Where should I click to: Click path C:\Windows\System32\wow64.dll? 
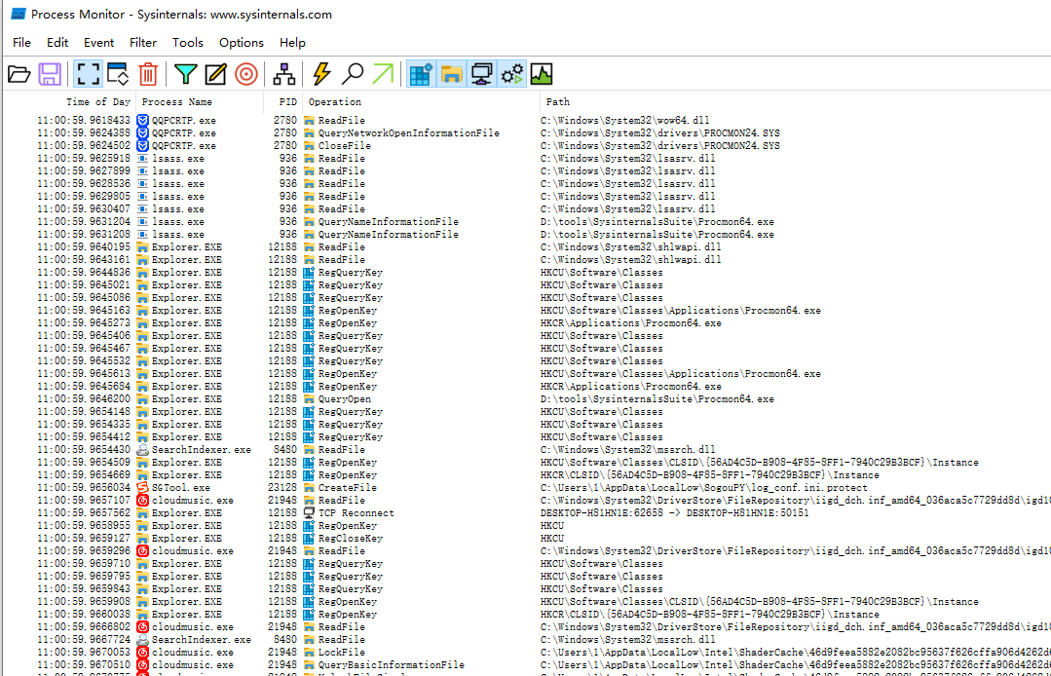(x=624, y=121)
